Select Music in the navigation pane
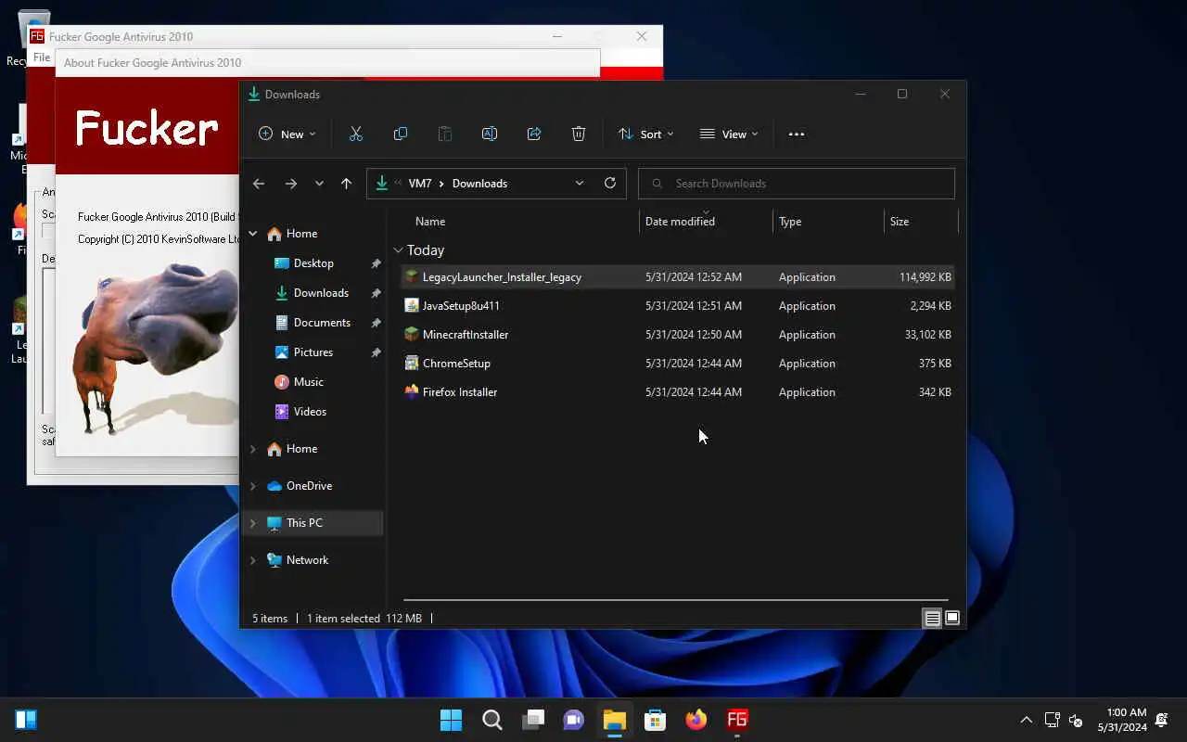The height and width of the screenshot is (742, 1187). click(x=309, y=382)
